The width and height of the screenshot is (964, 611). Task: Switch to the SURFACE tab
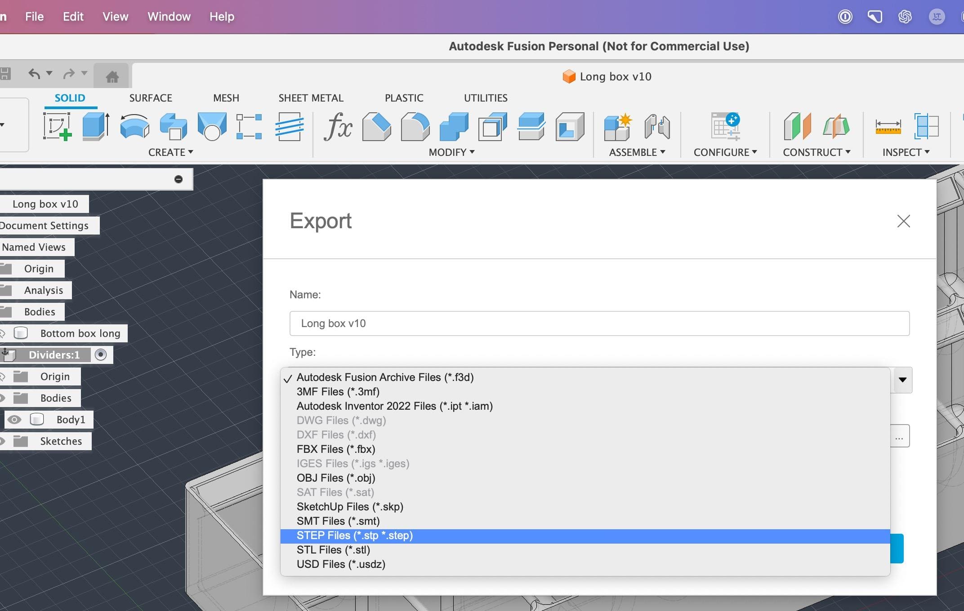pos(151,98)
